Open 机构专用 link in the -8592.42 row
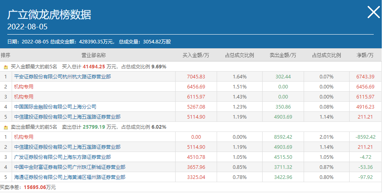Image resolution: width=383 pixels, height=193 pixels. pos(23,137)
